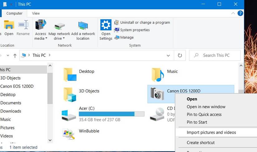Screen dimensions: 257x152
Task: Expand the chevron before This PC in path
Action: [x=29, y=55]
